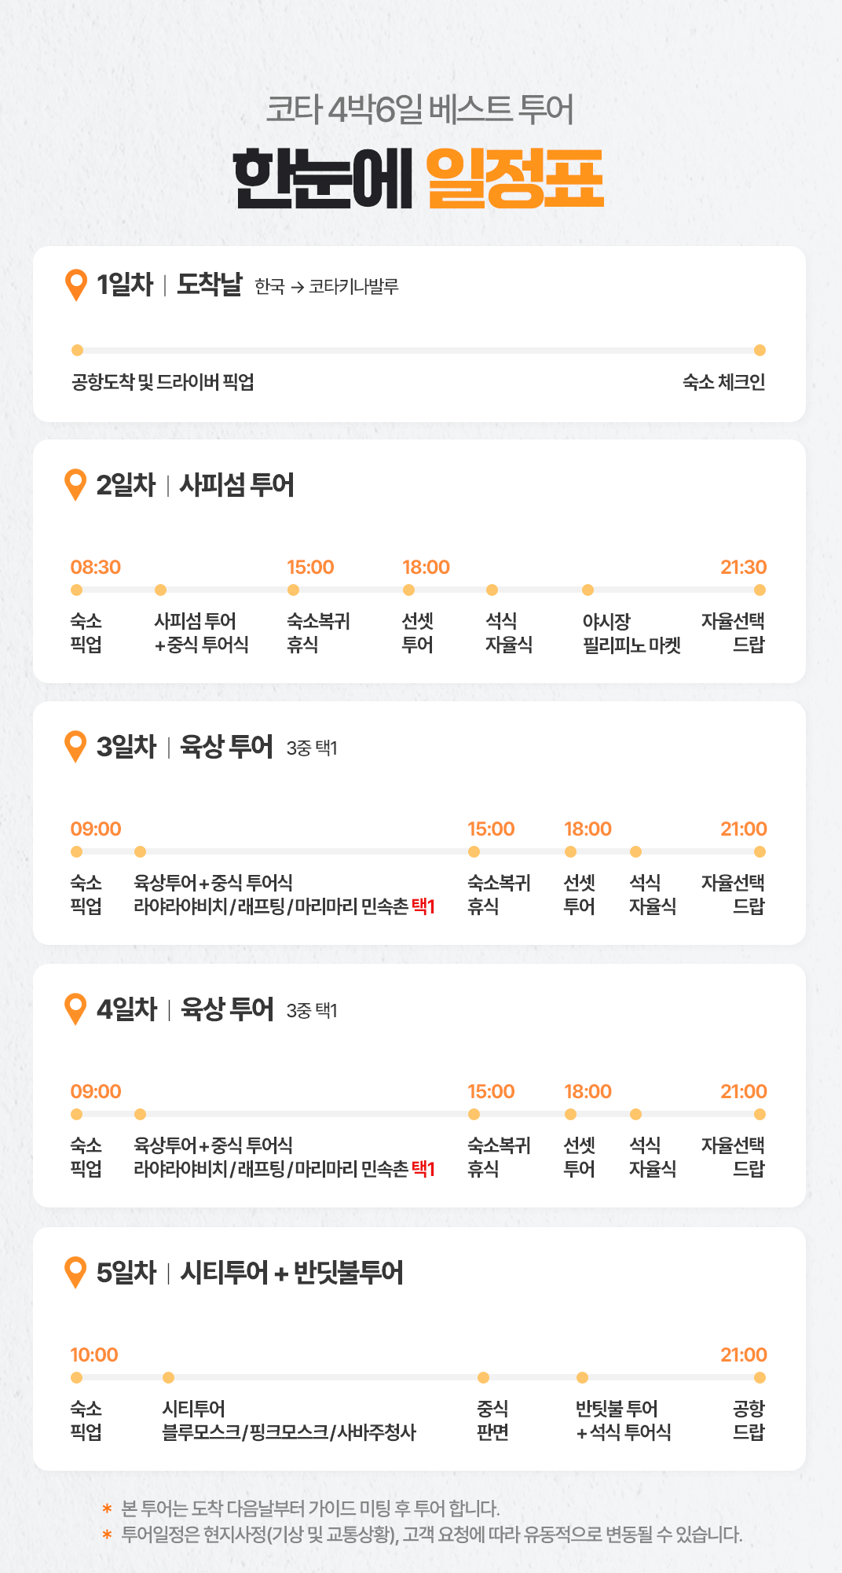Click the arrow between 한국 and 코타키나발루
Screen dimensions: 842x1573
pyautogui.click(x=297, y=287)
